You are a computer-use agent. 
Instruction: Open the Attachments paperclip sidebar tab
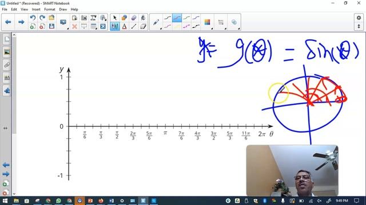7,65
